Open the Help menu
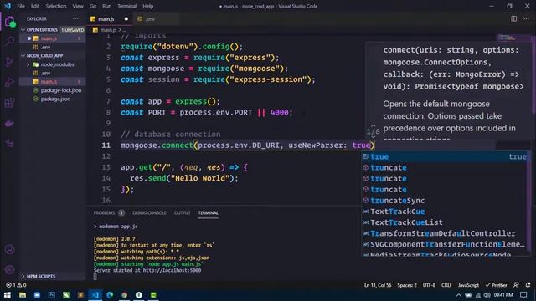The height and width of the screenshot is (301, 536). coord(148,6)
